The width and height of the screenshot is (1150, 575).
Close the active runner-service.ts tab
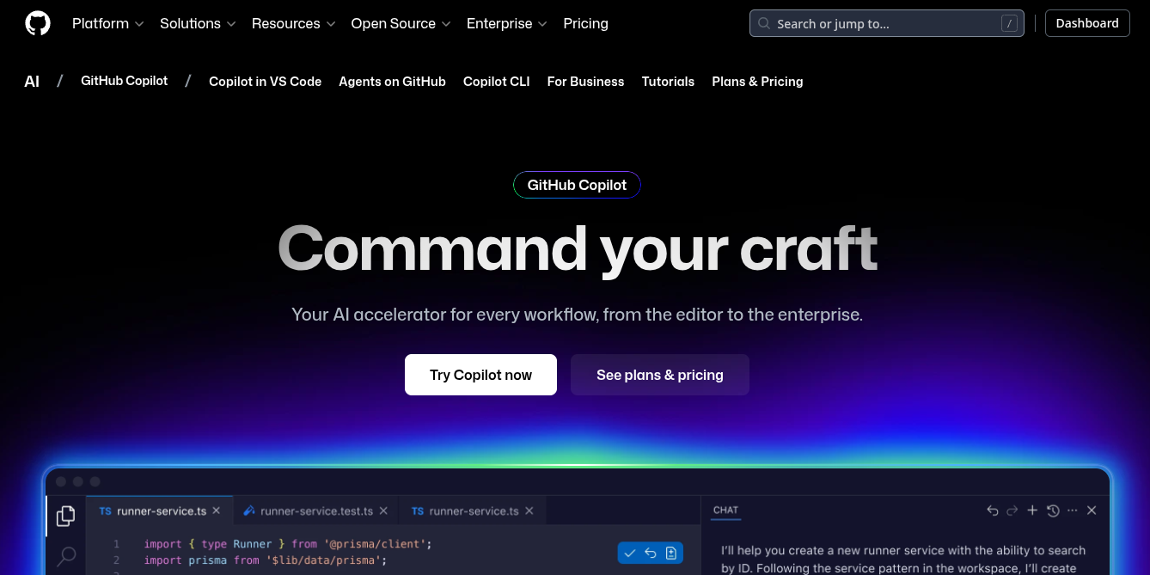(217, 510)
